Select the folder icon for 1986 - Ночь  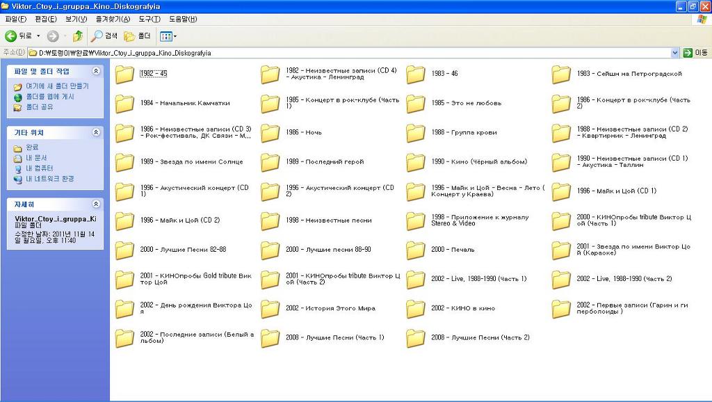[x=270, y=133]
